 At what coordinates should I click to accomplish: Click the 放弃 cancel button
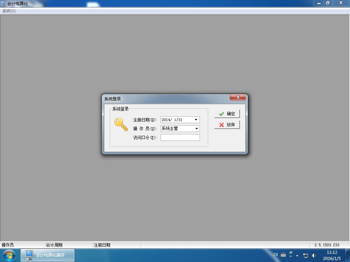point(227,125)
